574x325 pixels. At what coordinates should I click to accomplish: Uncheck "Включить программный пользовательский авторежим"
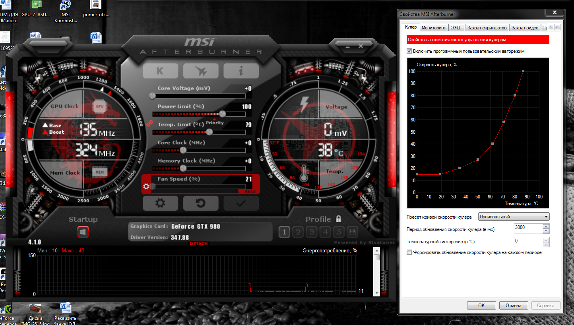click(x=409, y=51)
